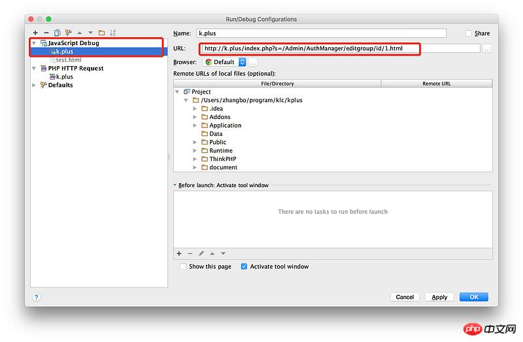Add a before launch task
The height and width of the screenshot is (342, 523).
pos(179,254)
